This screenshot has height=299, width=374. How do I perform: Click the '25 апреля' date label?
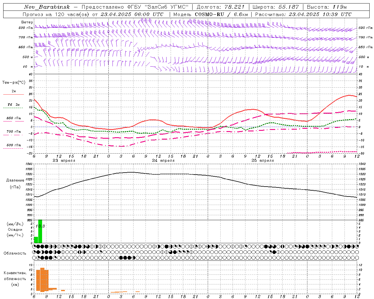point(263,161)
